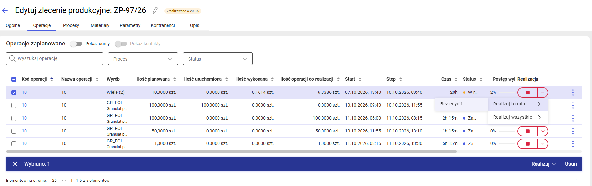Click the pencil icon beside ZP-97/26 title
592x186 pixels.
tap(155, 11)
